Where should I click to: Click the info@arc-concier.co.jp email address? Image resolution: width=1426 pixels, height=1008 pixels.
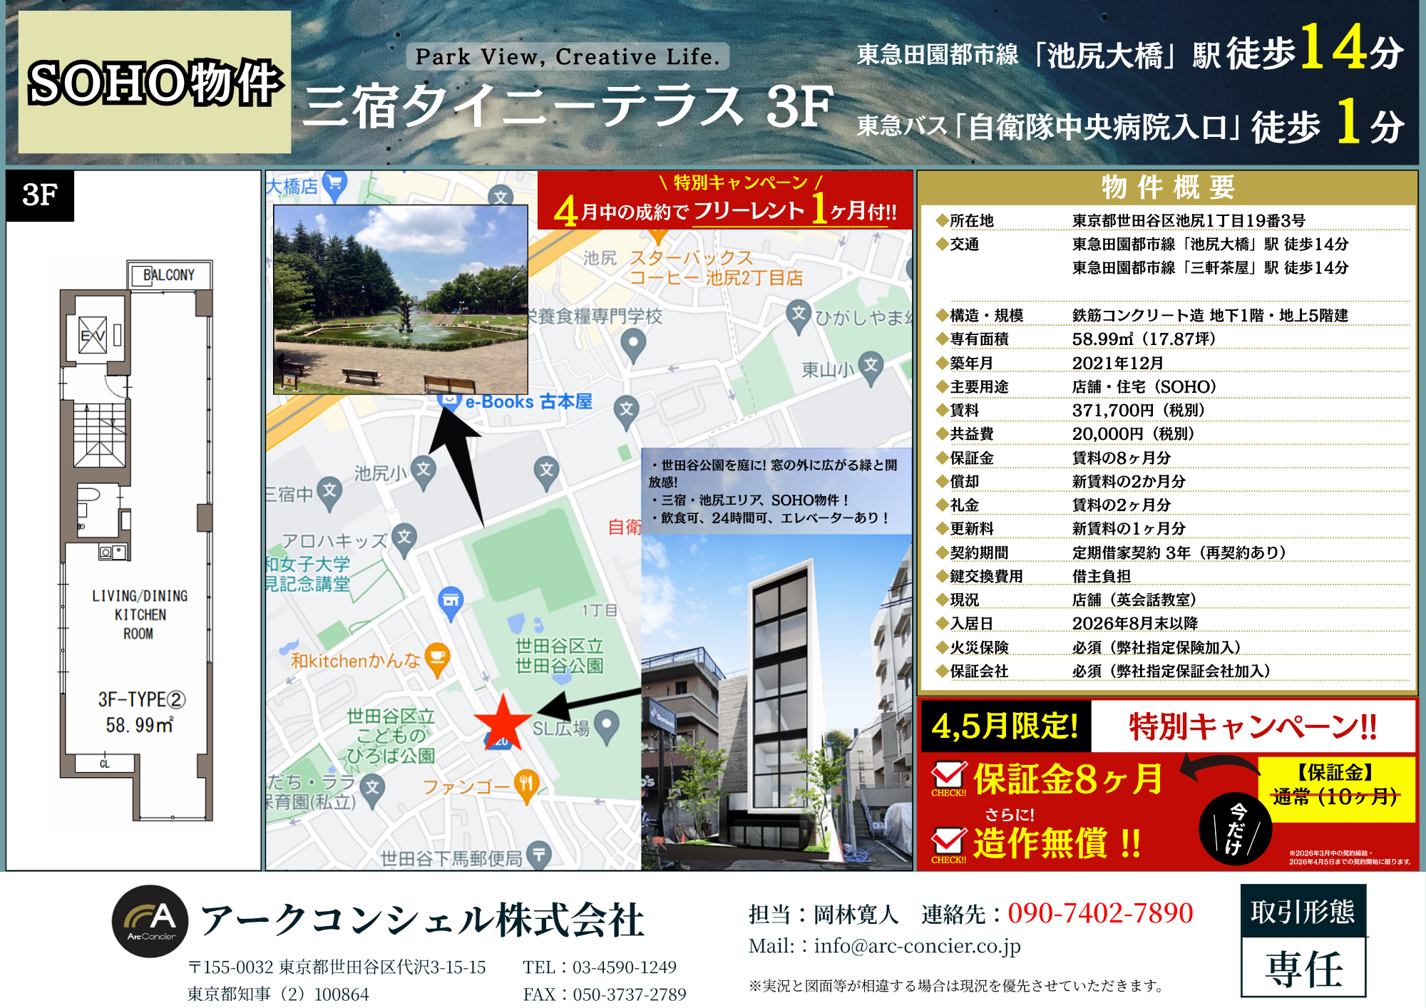point(917,946)
